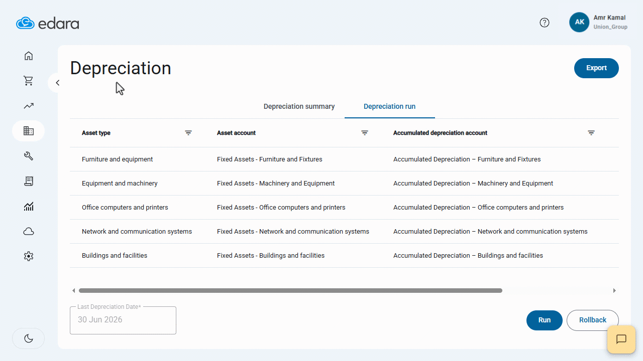Click the AK user avatar

(x=579, y=22)
